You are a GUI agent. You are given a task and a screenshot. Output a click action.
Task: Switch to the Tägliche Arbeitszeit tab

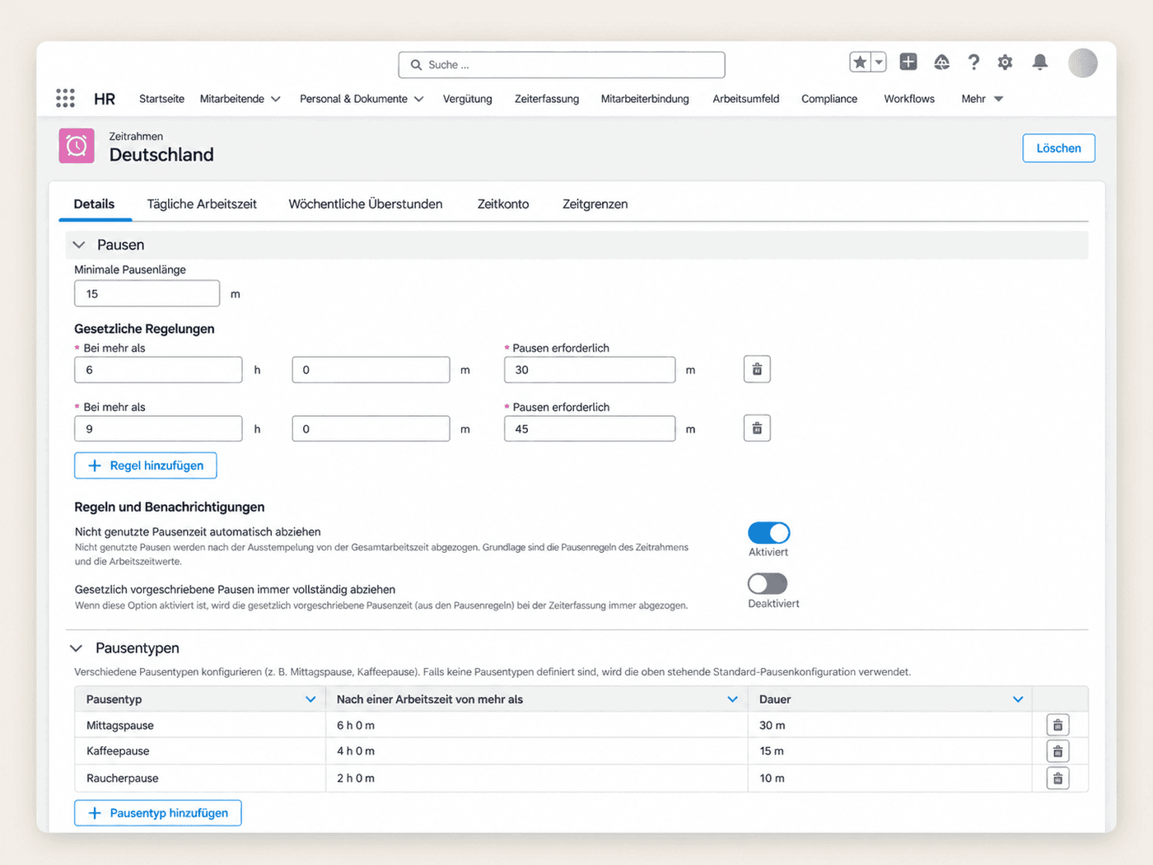click(x=202, y=204)
